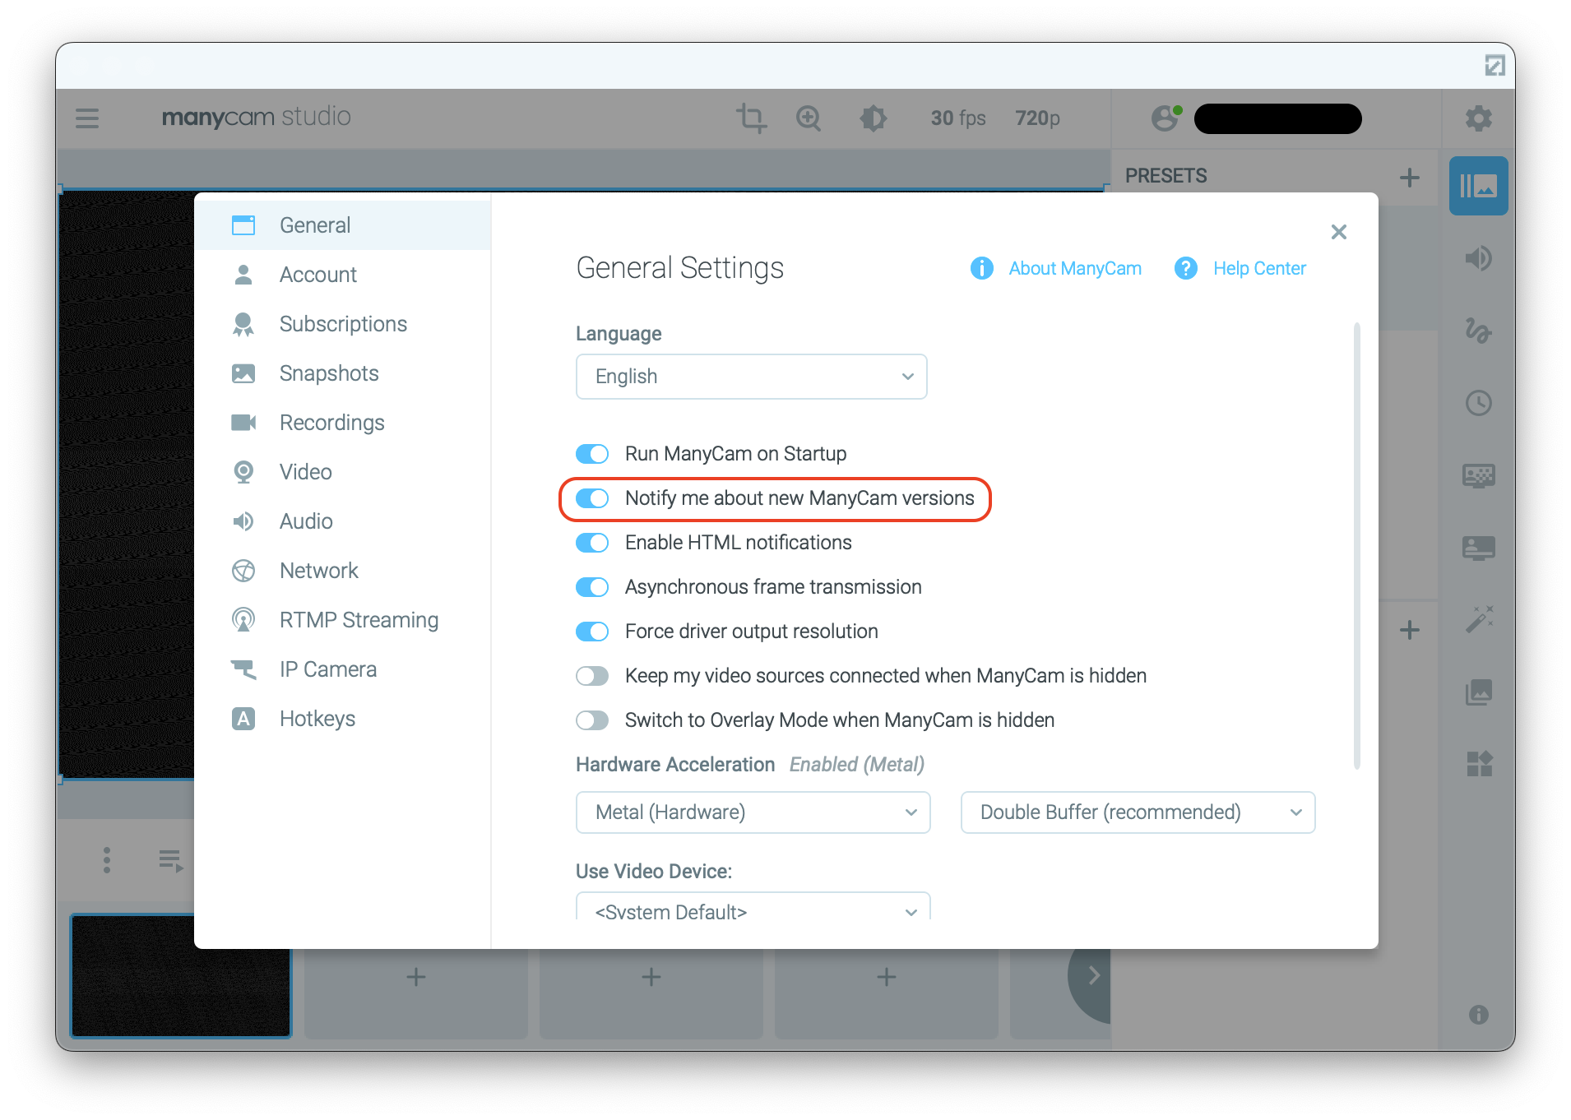Open the System Default video device dropdown

click(x=753, y=907)
